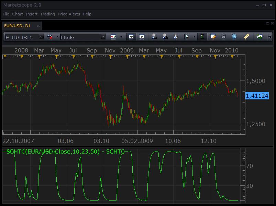Toggle the first data-box layout button
This screenshot has width=276, height=206.
click(x=131, y=37)
